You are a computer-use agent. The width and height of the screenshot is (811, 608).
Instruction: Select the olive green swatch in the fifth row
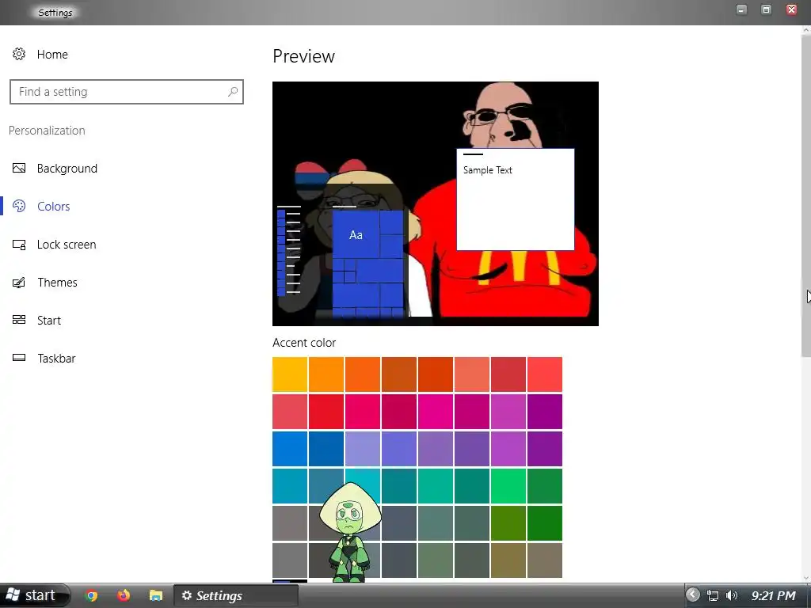pos(508,523)
